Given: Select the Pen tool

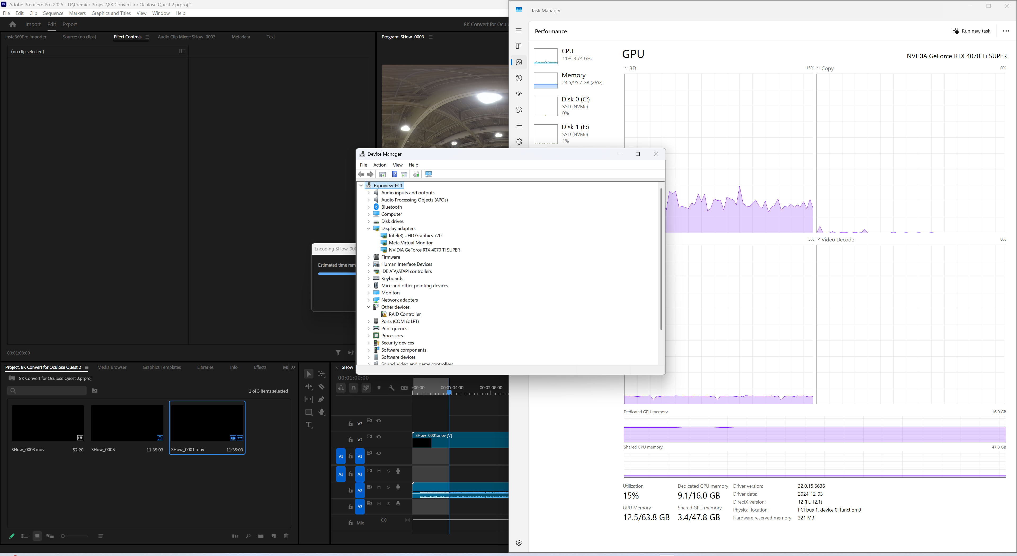Looking at the screenshot, I should (321, 399).
